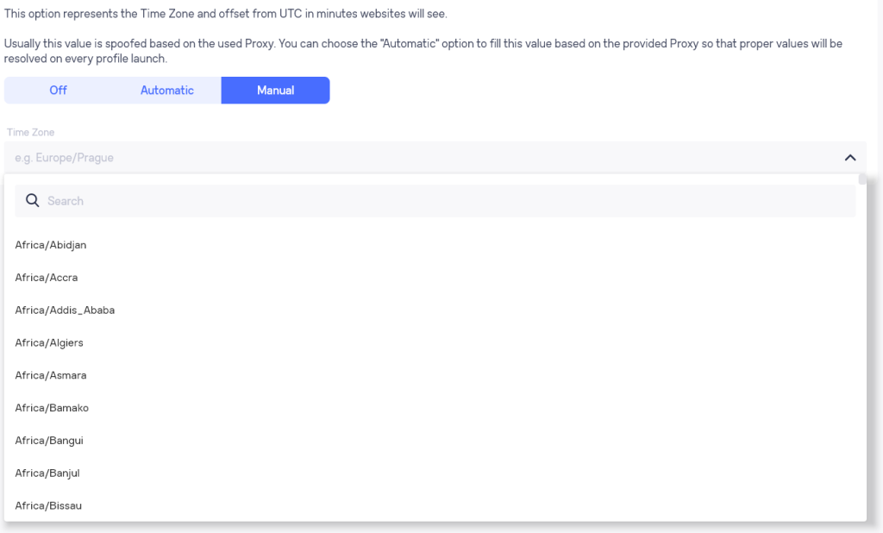Screen dimensions: 883x533
Task: Choose Africa/Abidjan from the list
Action: (x=435, y=245)
